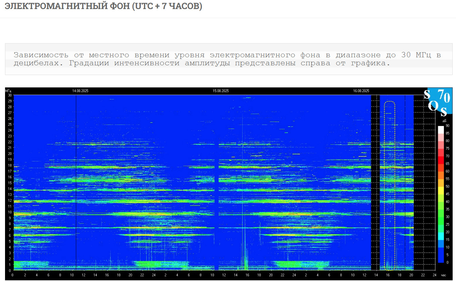Click the description text about 30 МГц
The width and height of the screenshot is (456, 282).
[227, 59]
